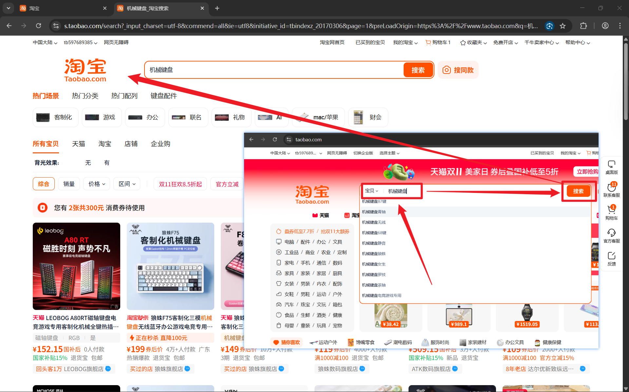Select the 企业购 results tab
This screenshot has height=392, width=629.
(x=161, y=144)
